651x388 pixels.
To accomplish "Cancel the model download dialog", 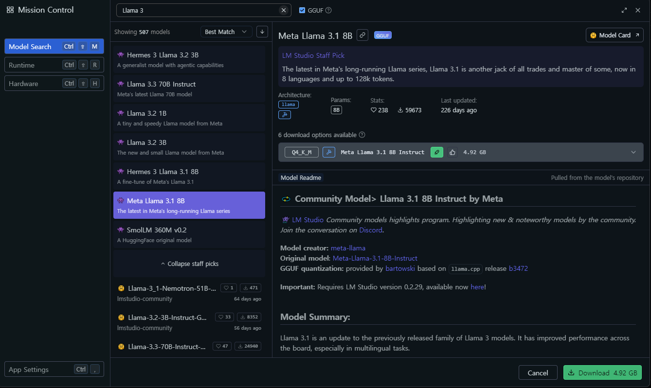I will 538,373.
